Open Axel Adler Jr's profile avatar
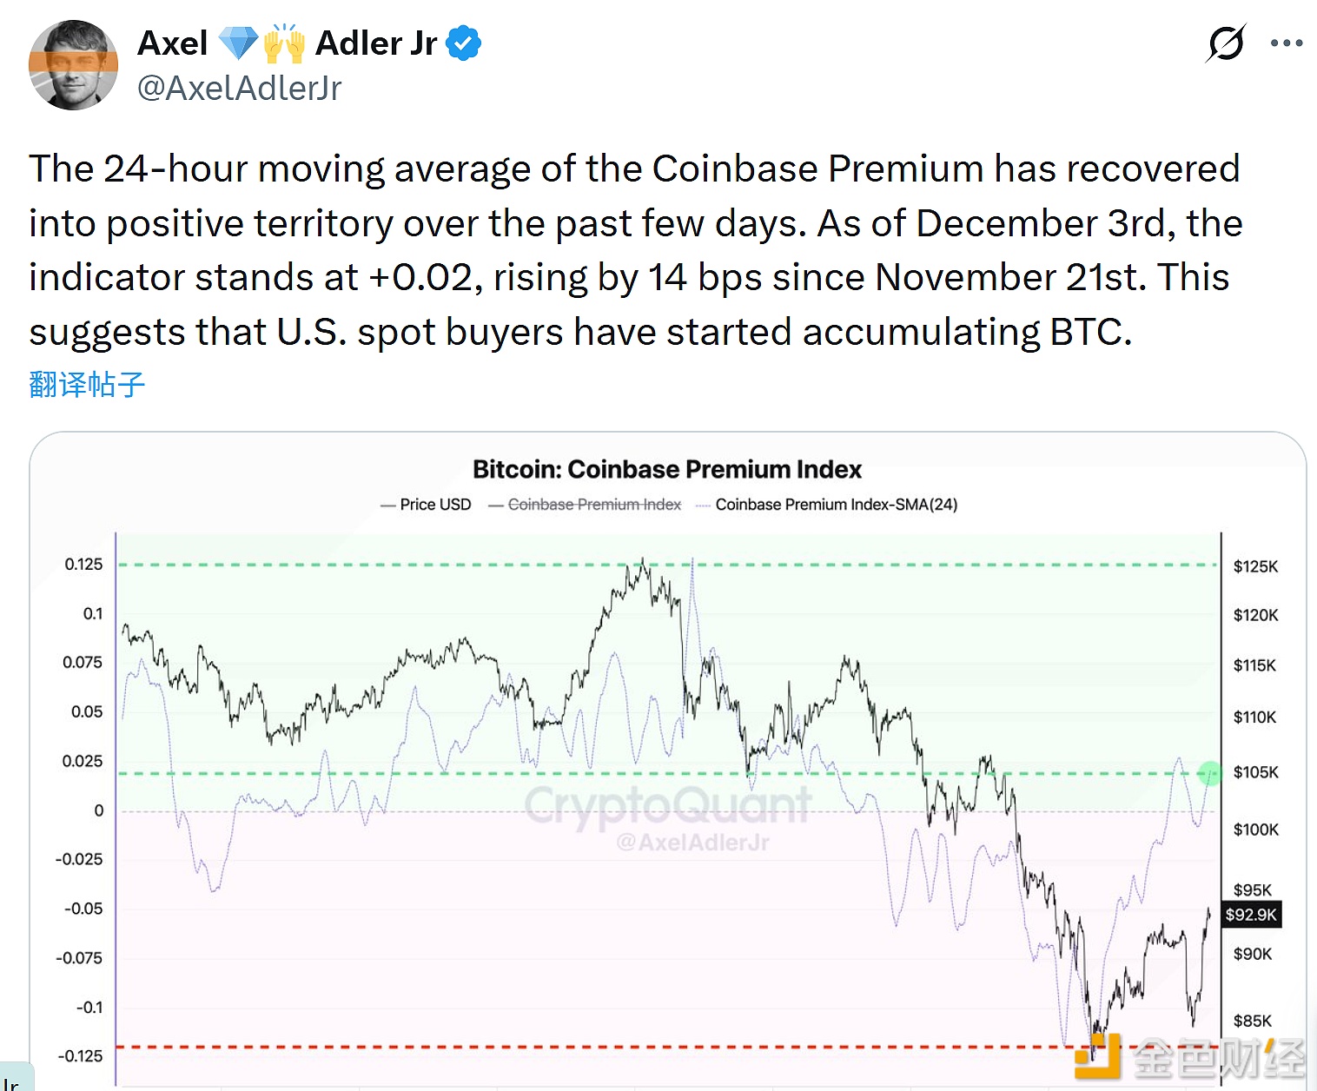This screenshot has width=1317, height=1091. click(73, 65)
